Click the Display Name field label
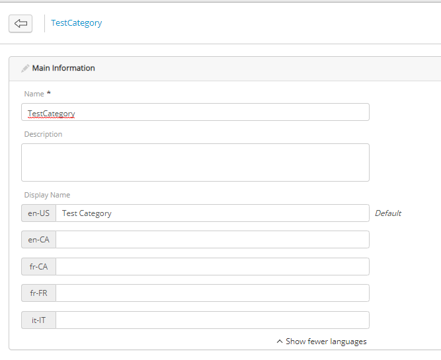Image resolution: width=441 pixels, height=360 pixels. point(47,195)
